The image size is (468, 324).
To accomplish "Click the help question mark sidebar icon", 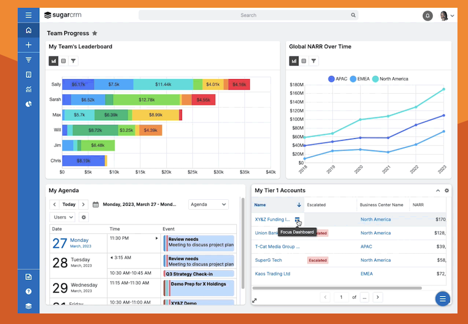I will pyautogui.click(x=28, y=291).
